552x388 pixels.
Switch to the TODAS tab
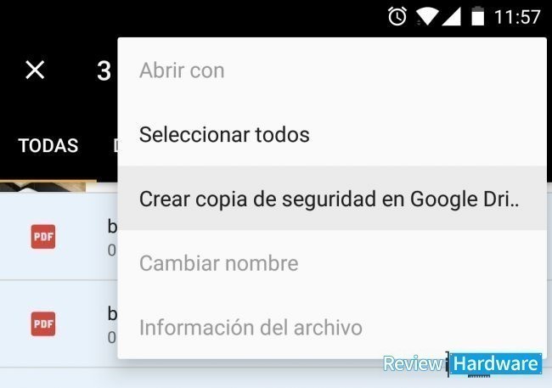coord(48,145)
